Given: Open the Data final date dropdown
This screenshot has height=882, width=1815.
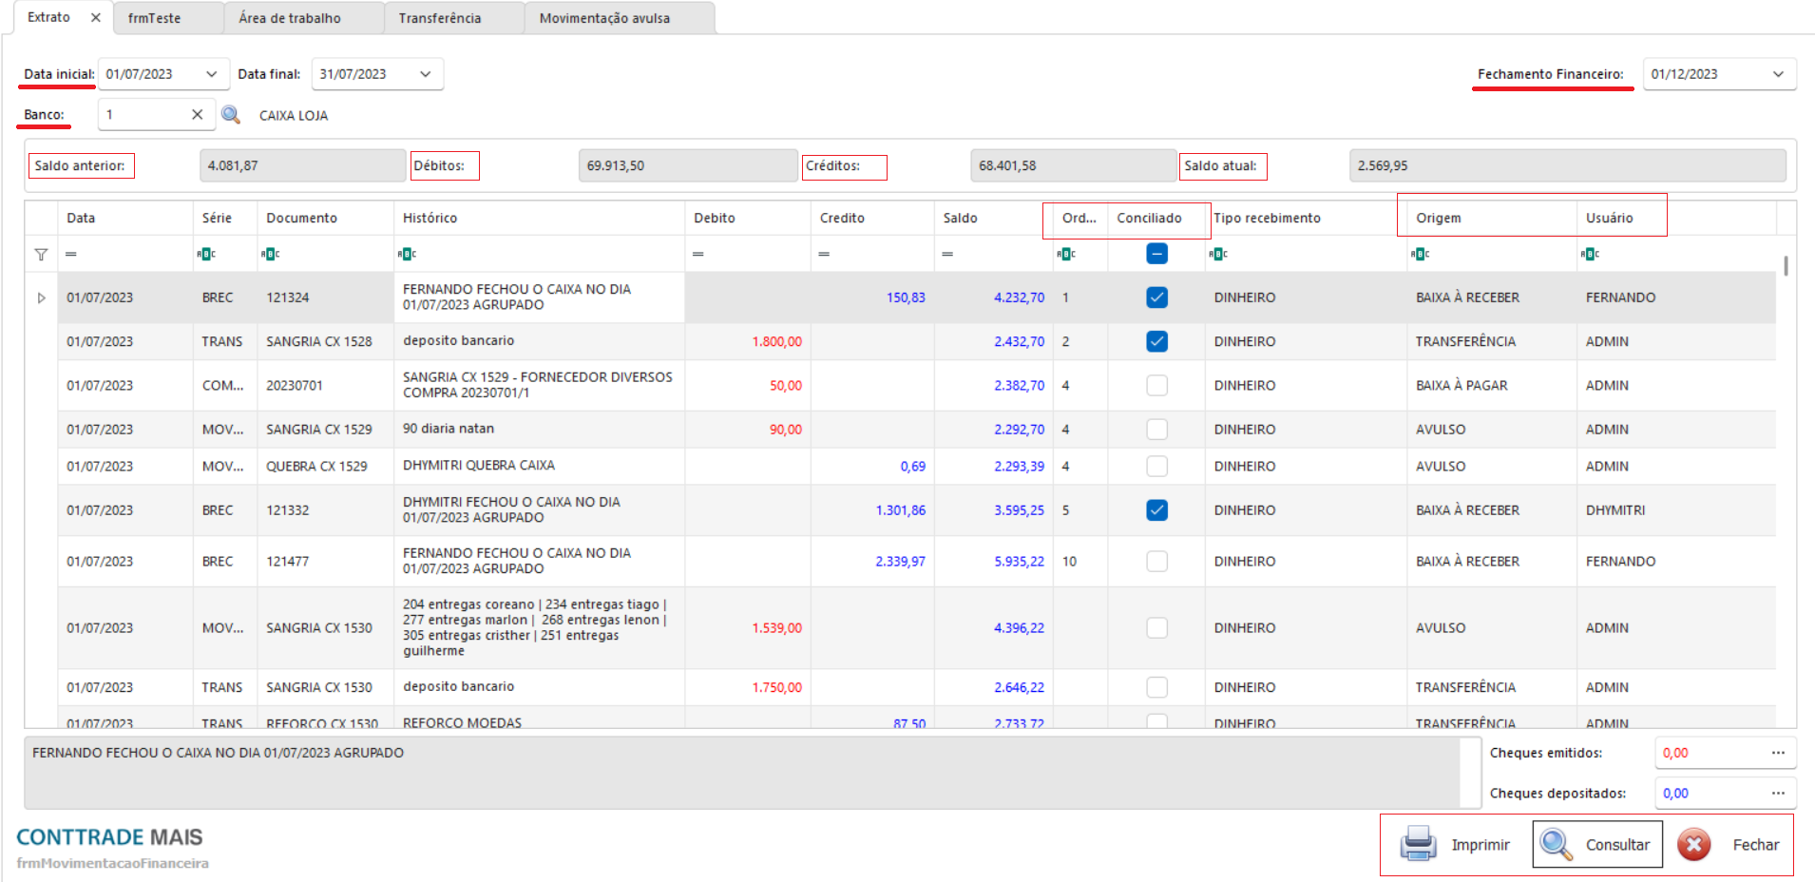Looking at the screenshot, I should pyautogui.click(x=425, y=74).
